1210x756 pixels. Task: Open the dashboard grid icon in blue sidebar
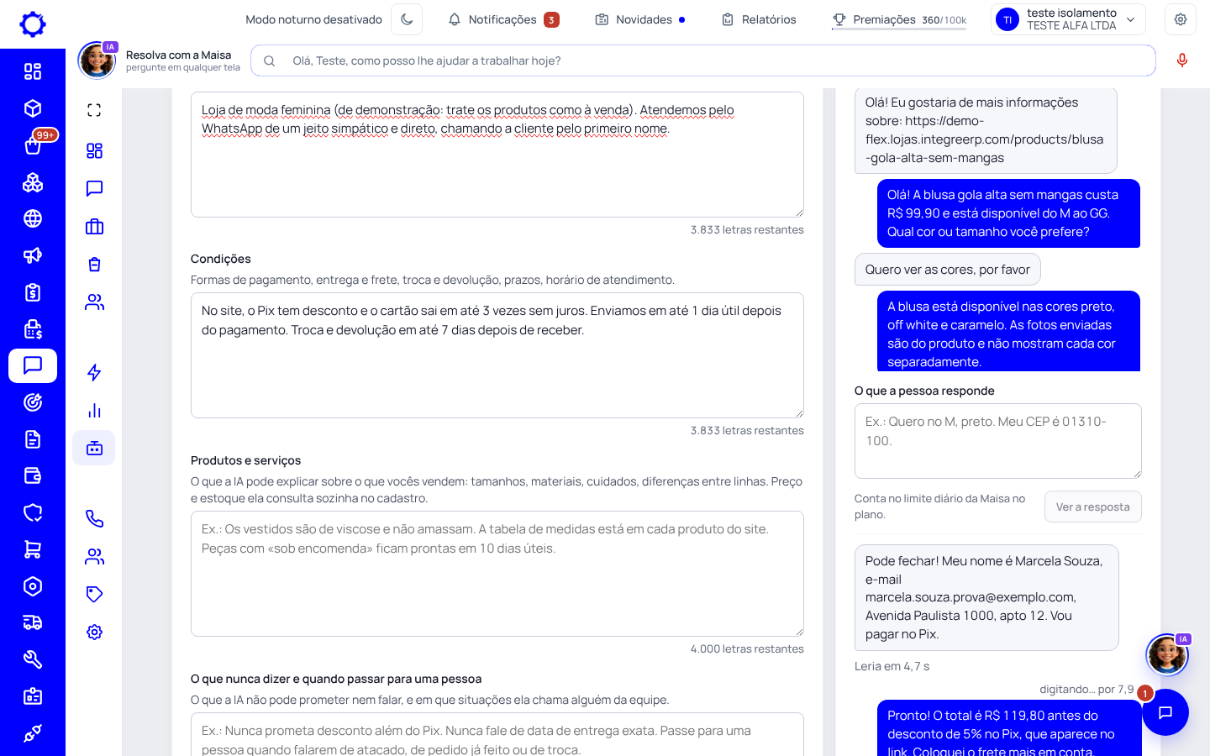click(x=33, y=71)
